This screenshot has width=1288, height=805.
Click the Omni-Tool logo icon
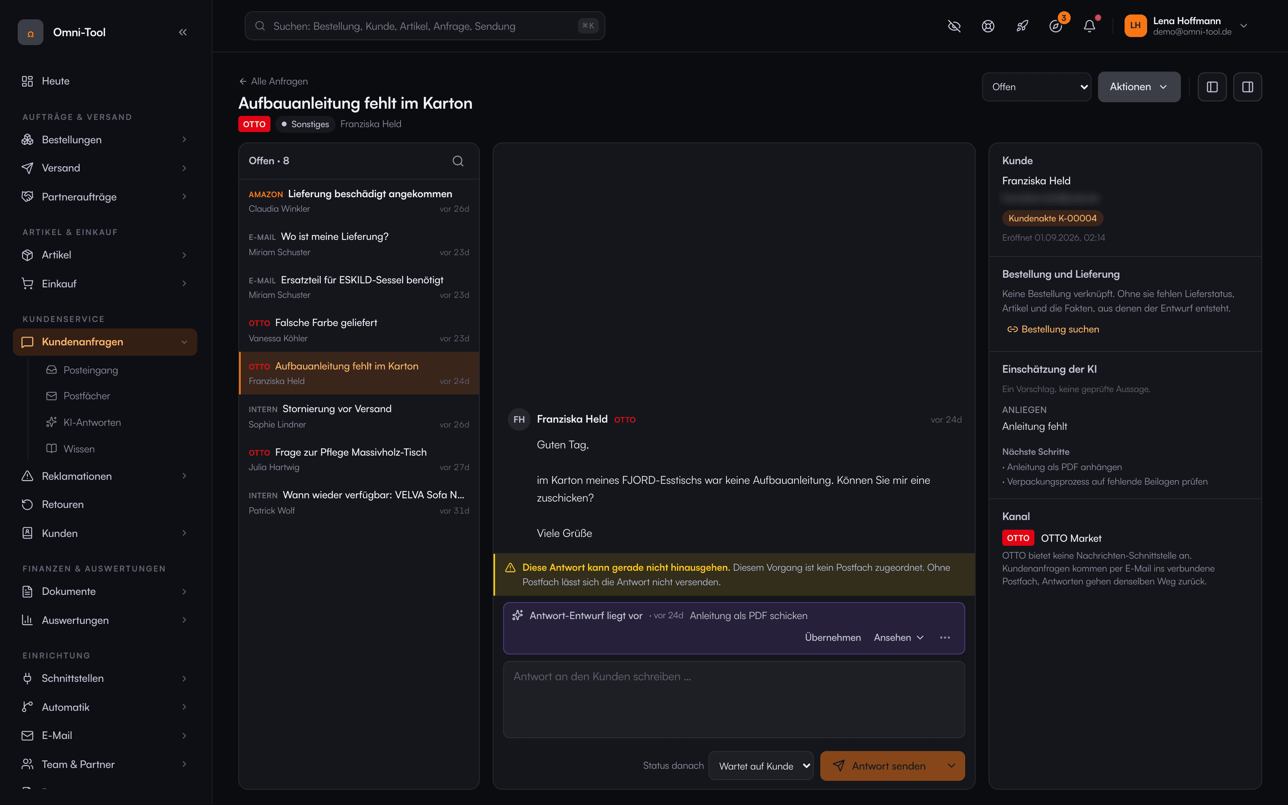30,32
